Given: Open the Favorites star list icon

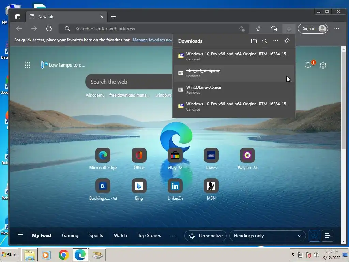Looking at the screenshot, I should pyautogui.click(x=259, y=29).
